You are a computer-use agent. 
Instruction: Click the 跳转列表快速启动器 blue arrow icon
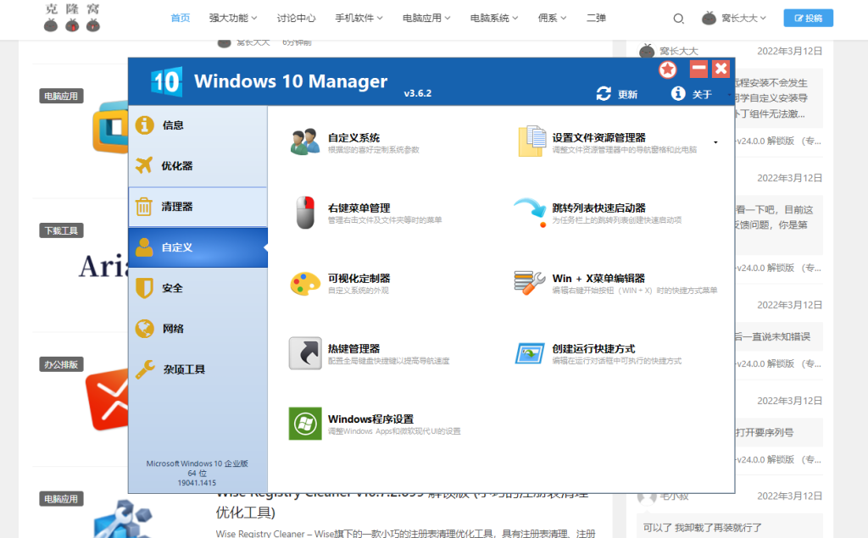[x=531, y=212]
